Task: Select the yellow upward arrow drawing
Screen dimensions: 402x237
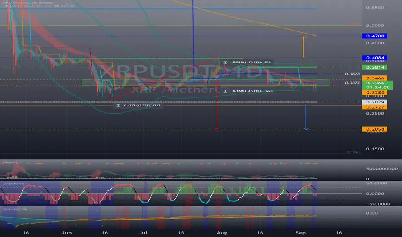Action: 303,47
